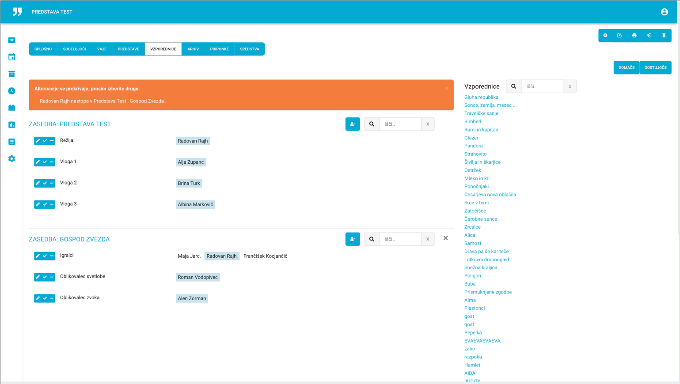Screen dimensions: 680x384
Task: Click the print icon in top toolbar
Action: (x=634, y=35)
